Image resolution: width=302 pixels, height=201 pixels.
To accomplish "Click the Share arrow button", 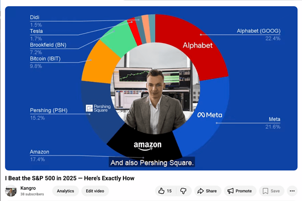I will pyautogui.click(x=207, y=191).
